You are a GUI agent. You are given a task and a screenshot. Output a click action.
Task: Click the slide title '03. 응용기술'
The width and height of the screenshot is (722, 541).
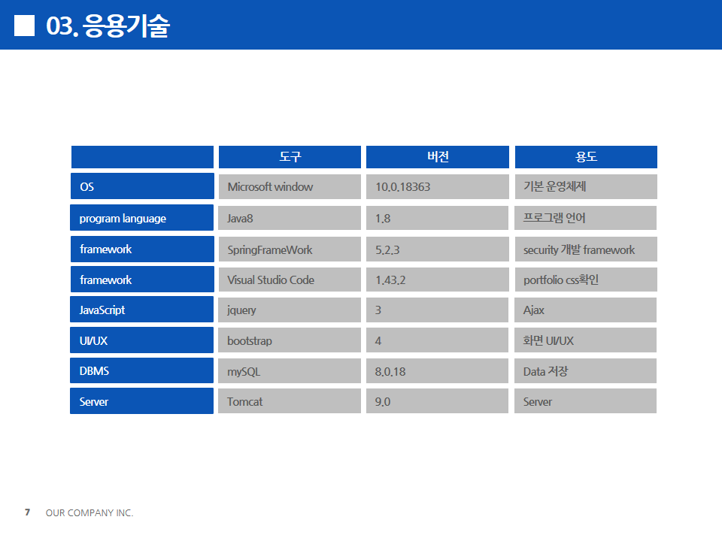click(x=108, y=26)
